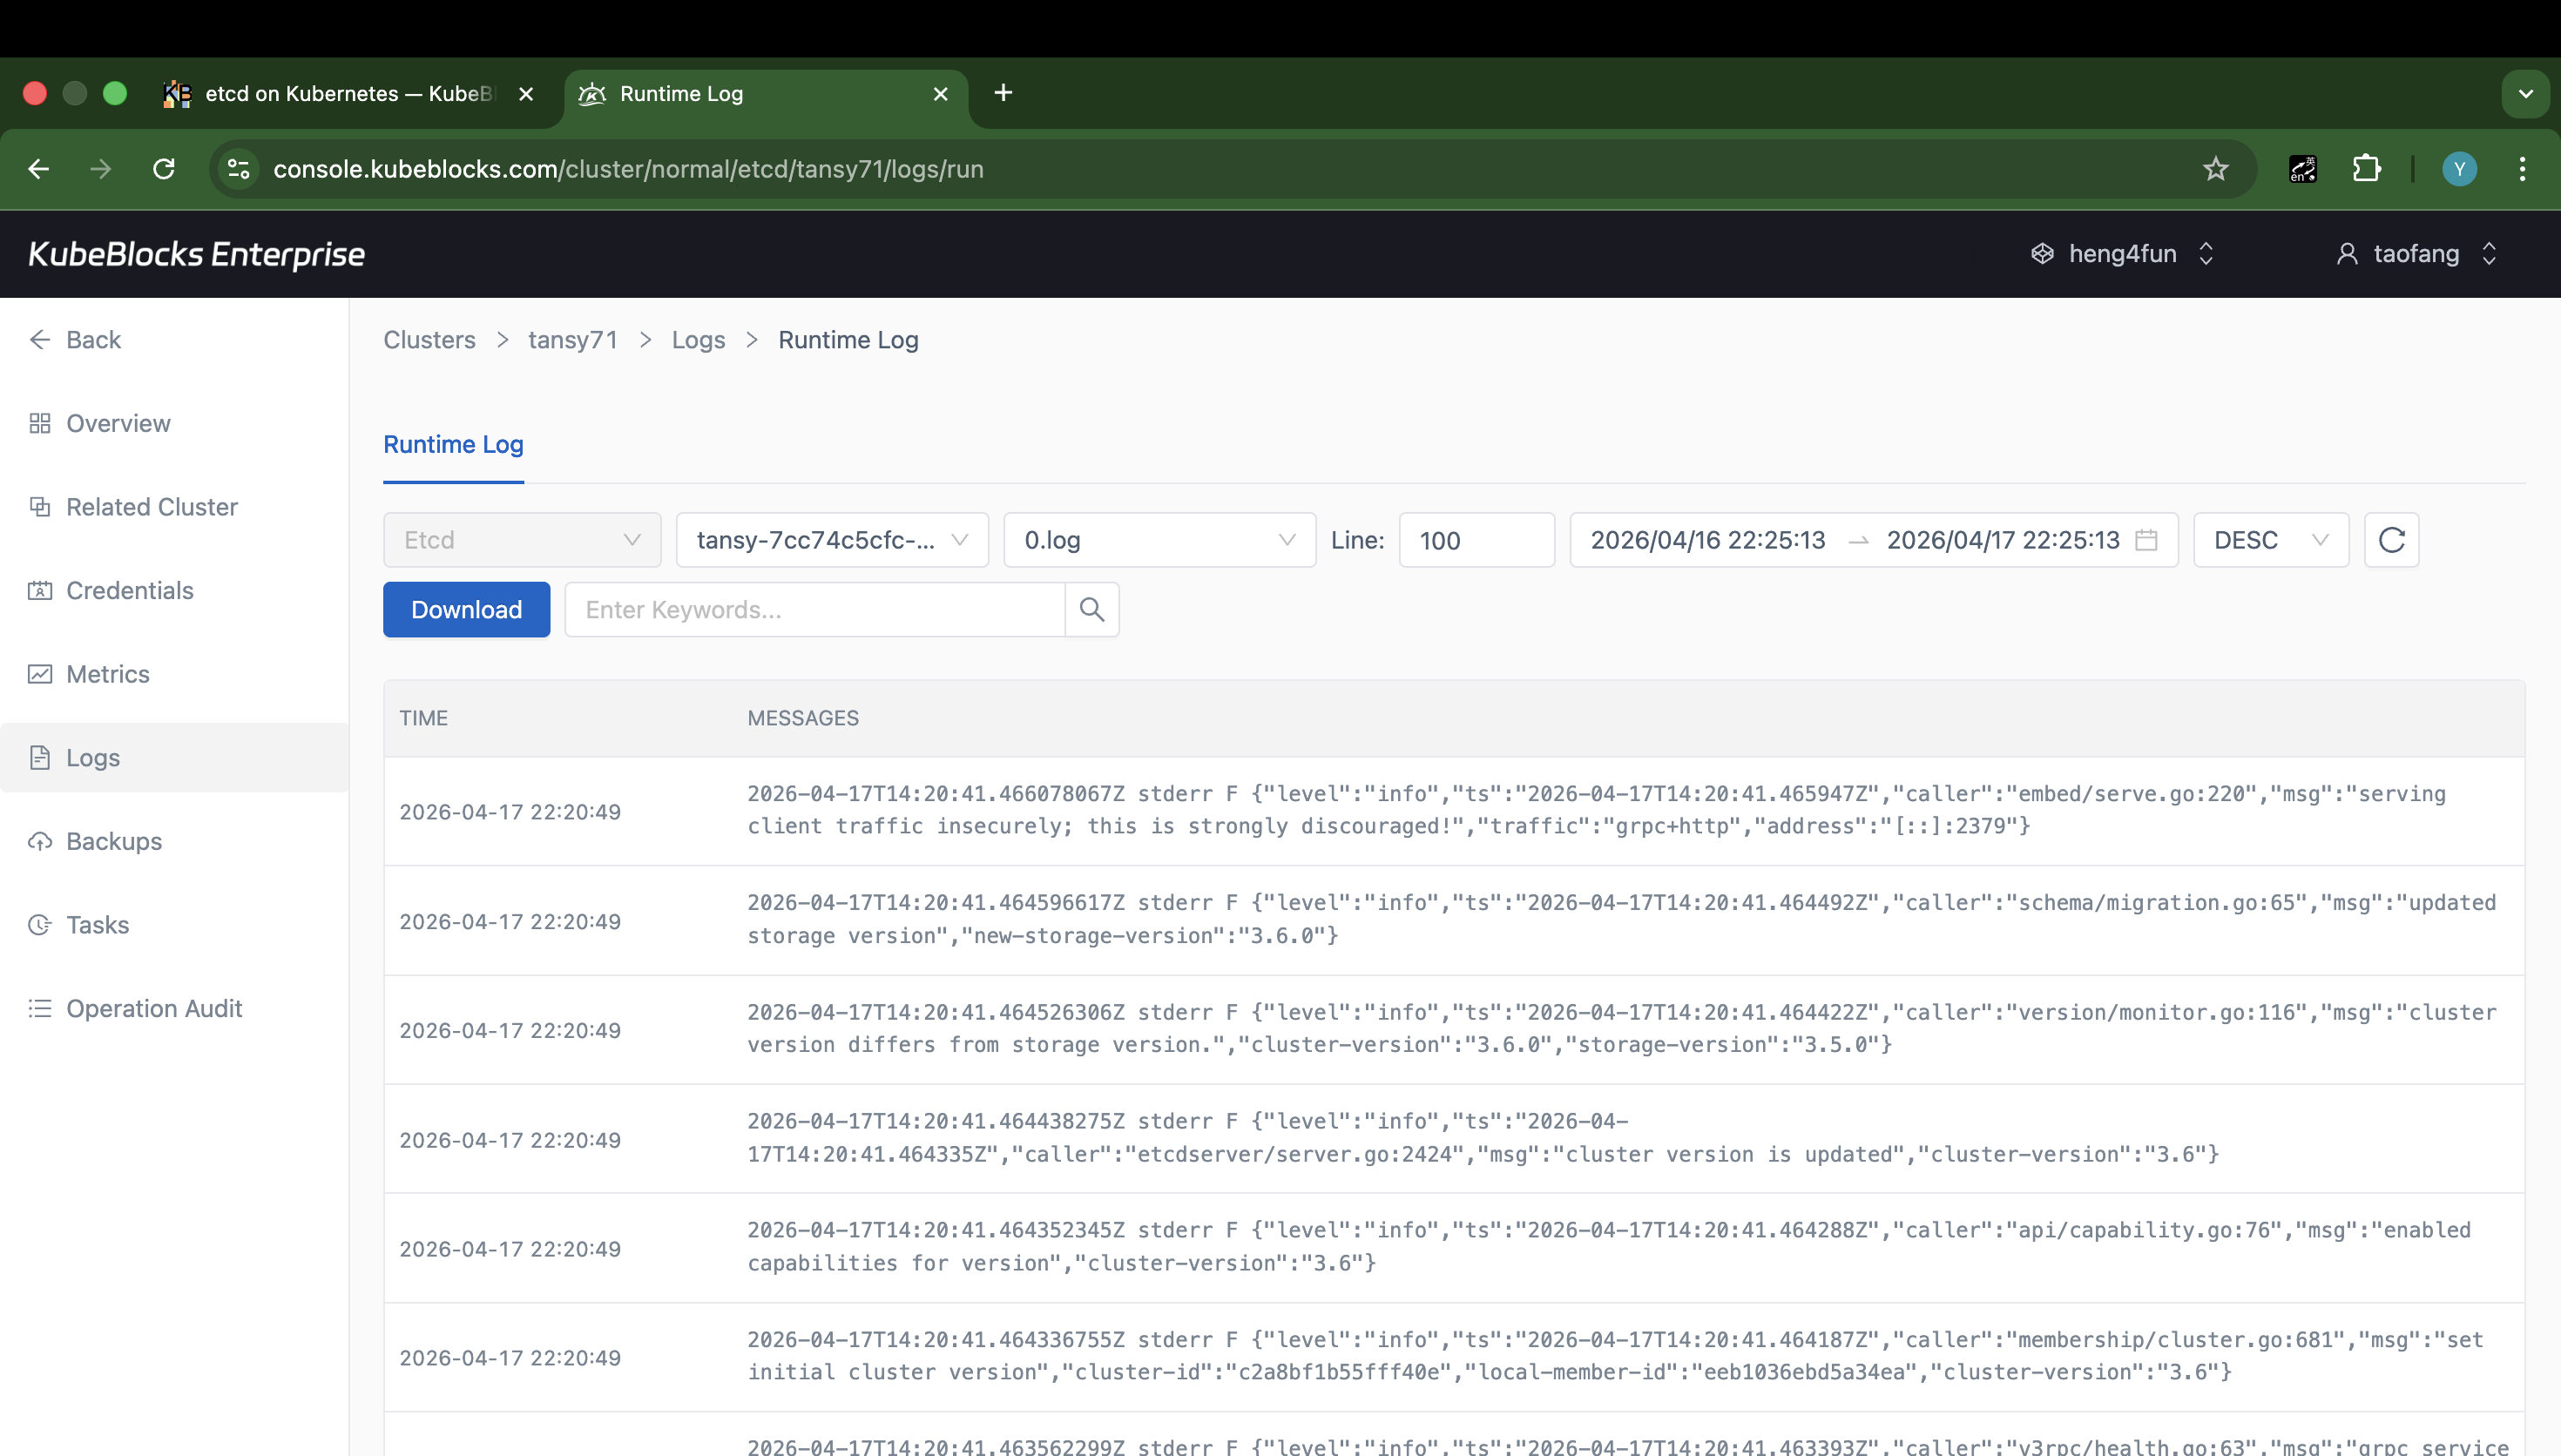Switch to etcd on Kubernetes tab

tap(348, 94)
